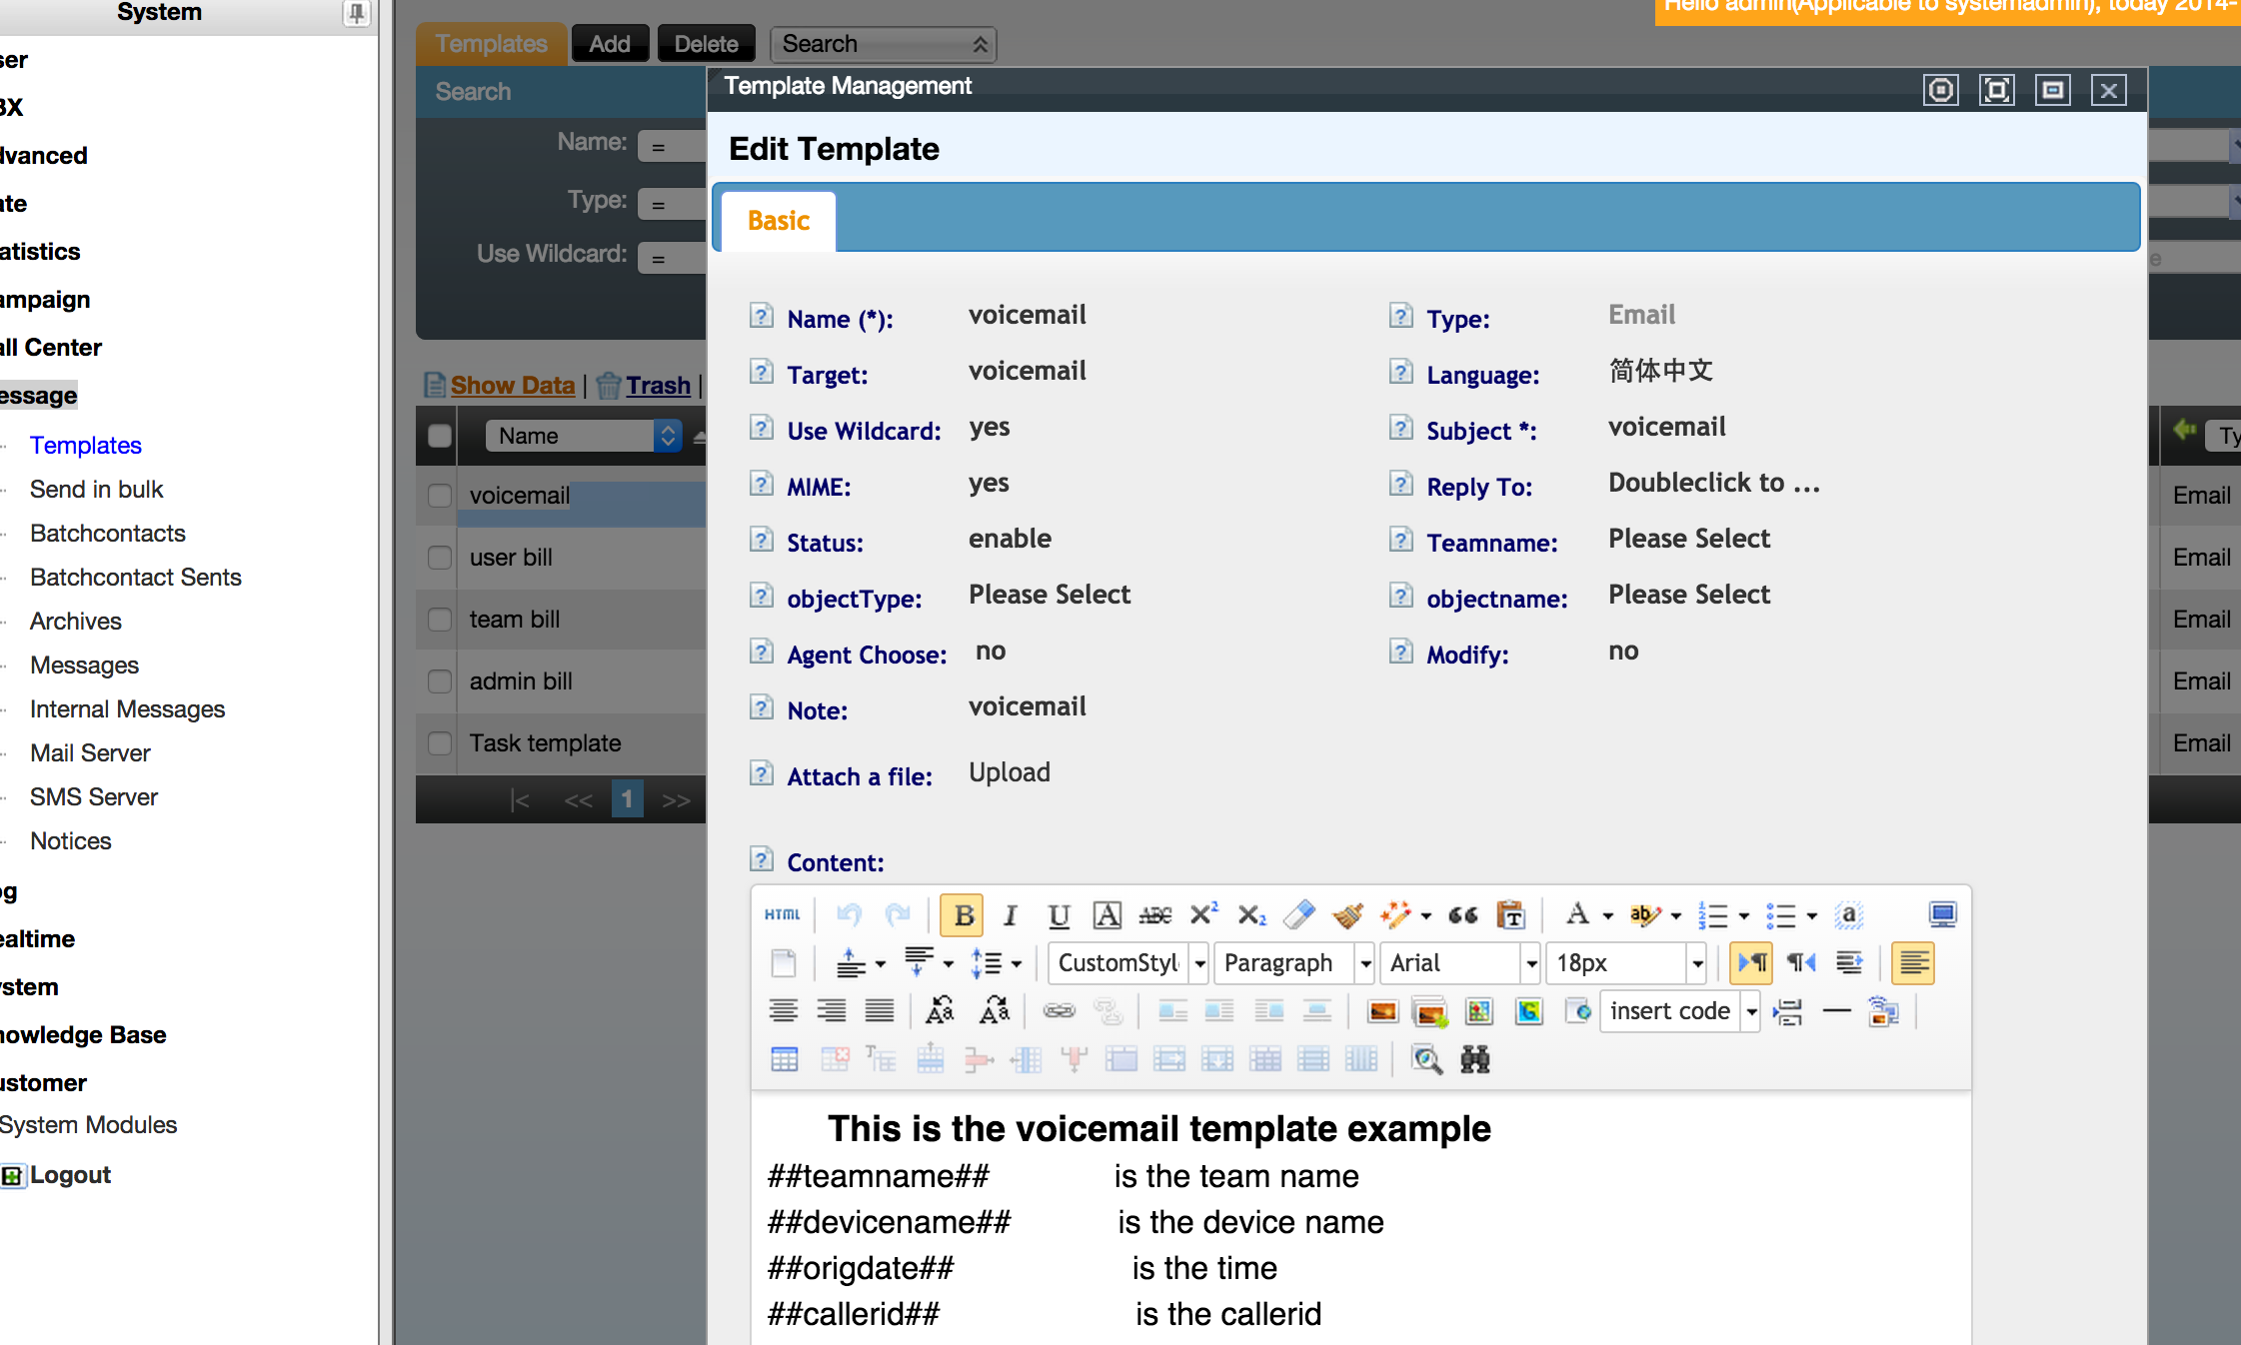This screenshot has height=1345, width=2241.
Task: Open the Trash link
Action: 658,385
